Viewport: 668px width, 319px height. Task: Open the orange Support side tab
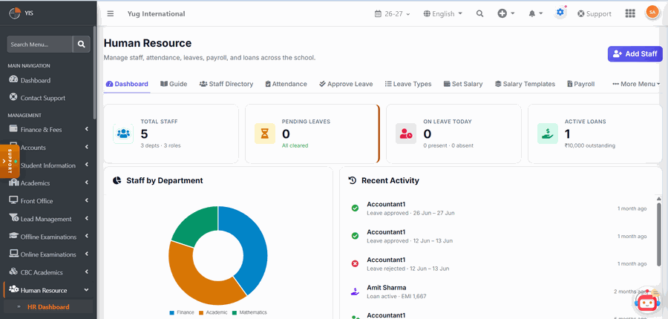[x=10, y=161]
